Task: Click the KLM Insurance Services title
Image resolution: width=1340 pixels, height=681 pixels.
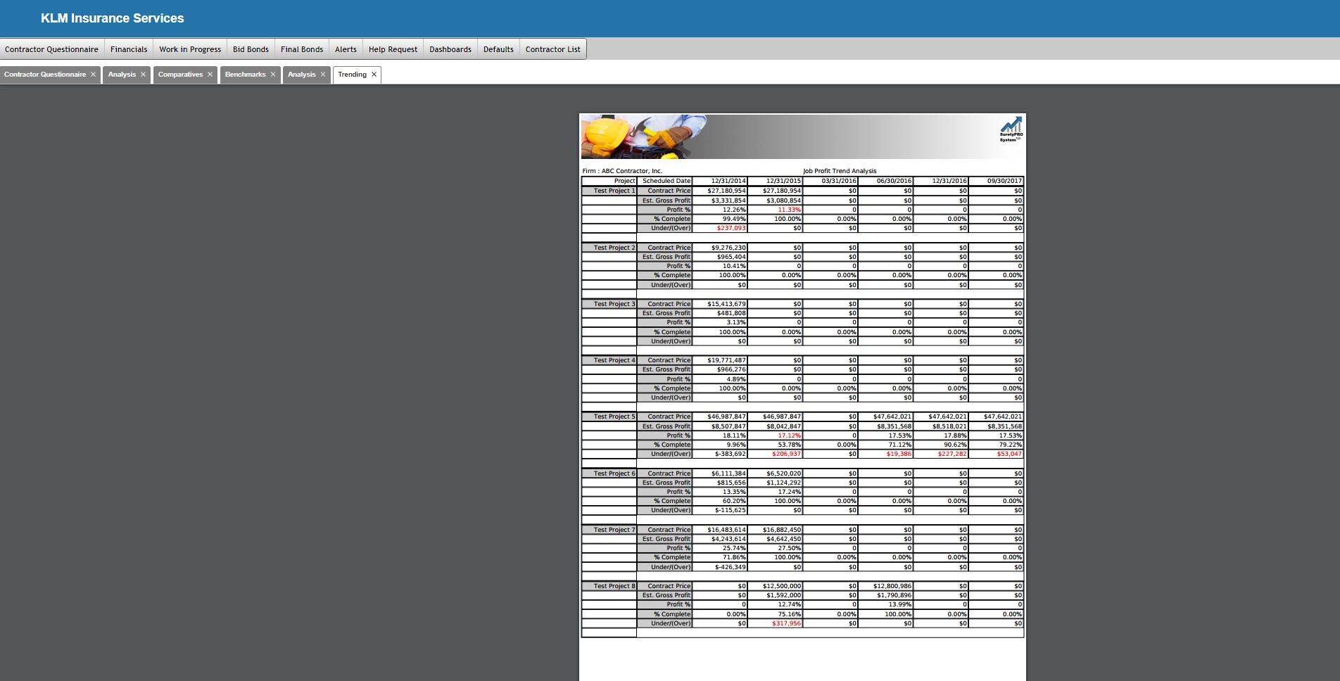Action: coord(113,18)
